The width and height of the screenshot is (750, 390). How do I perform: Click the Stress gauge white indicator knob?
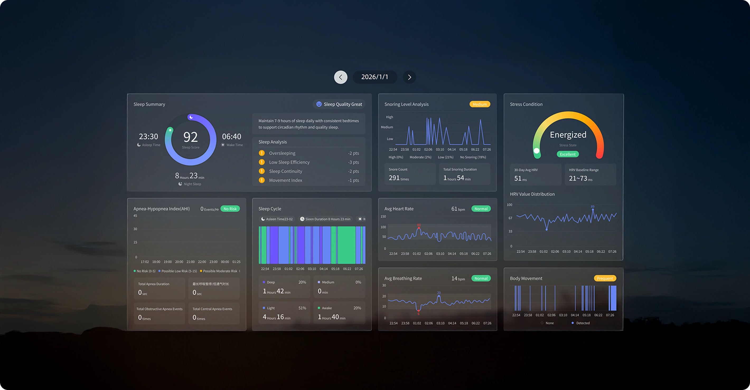536,151
